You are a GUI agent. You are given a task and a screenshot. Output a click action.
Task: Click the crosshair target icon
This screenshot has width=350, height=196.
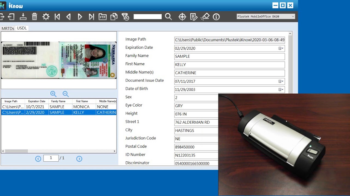[182, 17]
